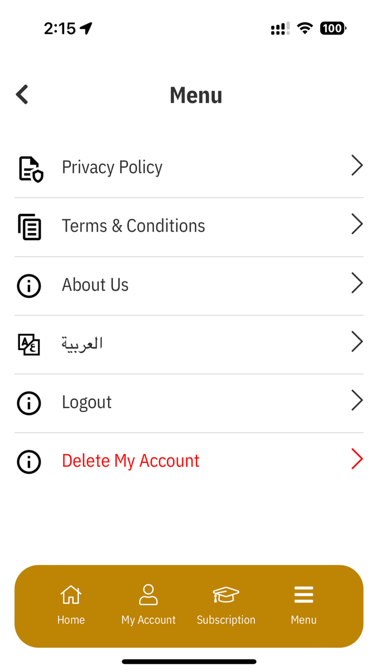Tap the info icon beside Delete My Account
Screen dimensions: 378x672
click(29, 462)
